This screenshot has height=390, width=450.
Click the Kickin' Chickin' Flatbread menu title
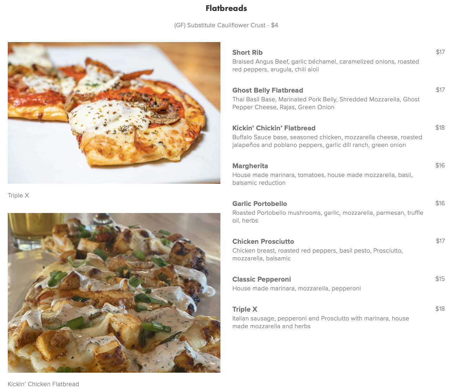pos(274,128)
